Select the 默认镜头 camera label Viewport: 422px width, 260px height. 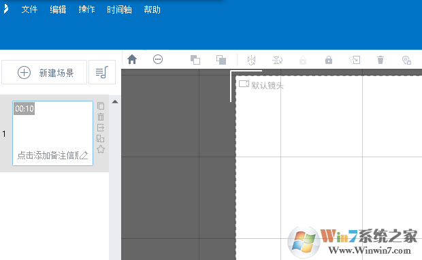267,86
